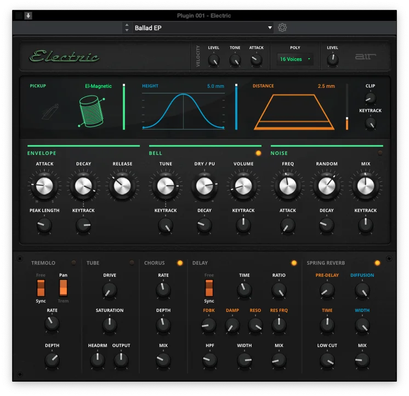Disable the Chorus effect LED
Viewport: 409px width, 396px height.
point(180,263)
